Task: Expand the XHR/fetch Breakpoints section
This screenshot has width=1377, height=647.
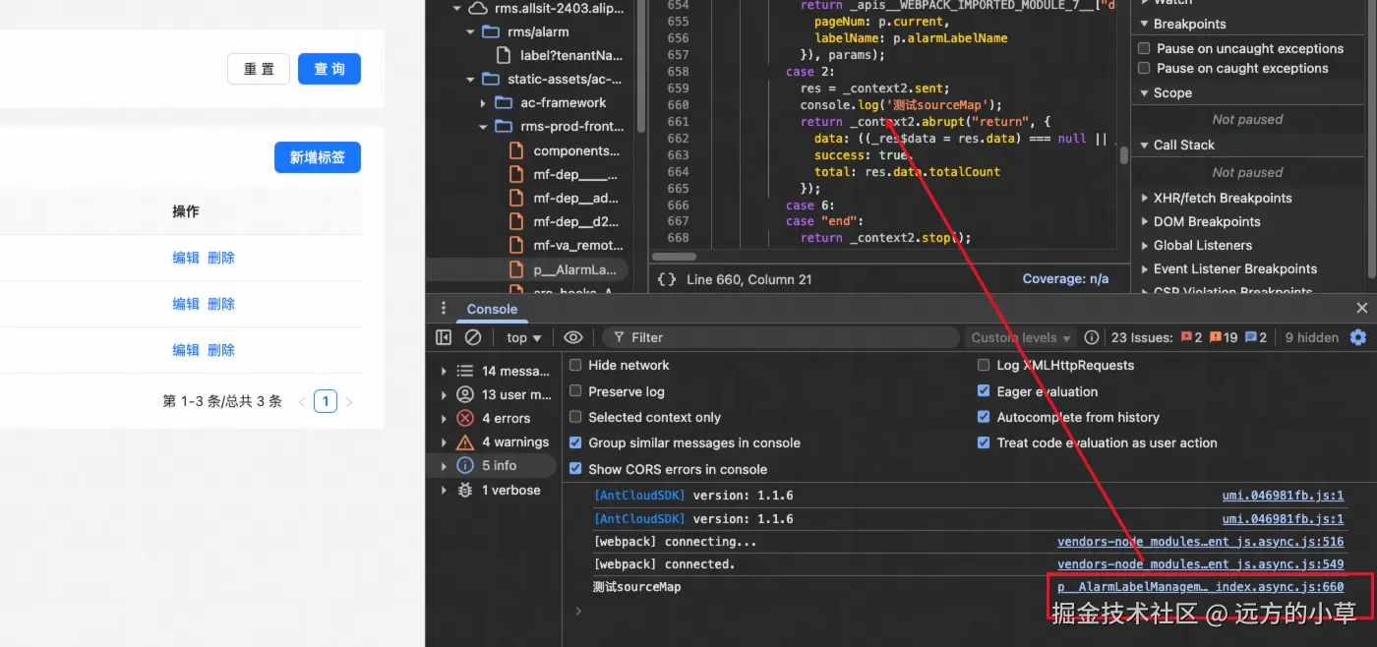Action: click(1221, 198)
